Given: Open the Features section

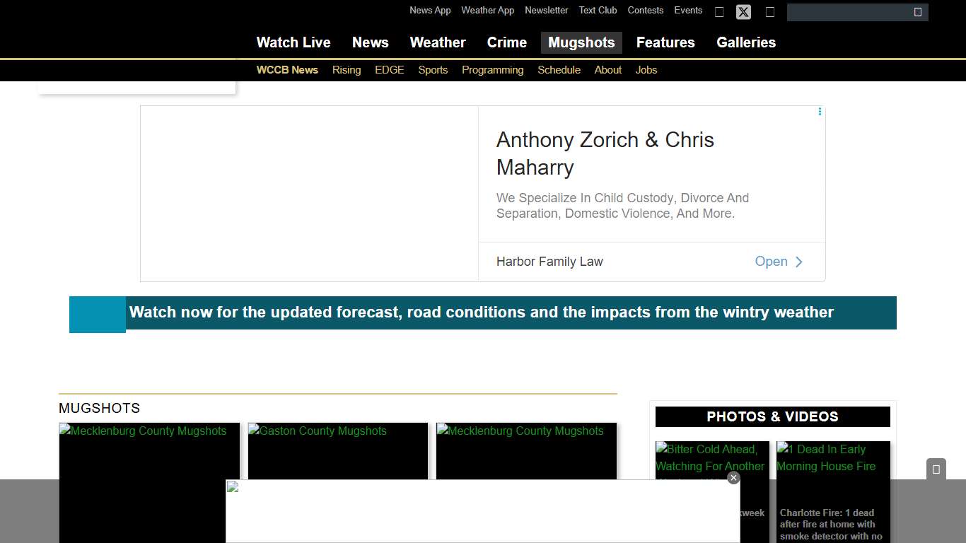Looking at the screenshot, I should (665, 42).
